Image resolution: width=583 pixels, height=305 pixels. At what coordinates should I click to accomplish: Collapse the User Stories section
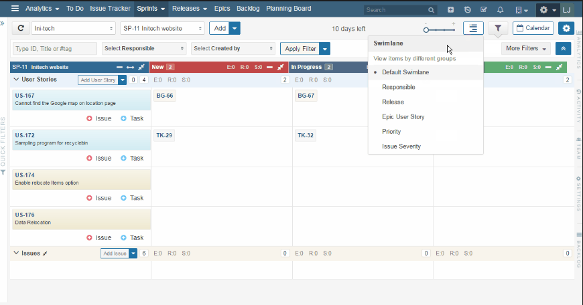pyautogui.click(x=16, y=80)
